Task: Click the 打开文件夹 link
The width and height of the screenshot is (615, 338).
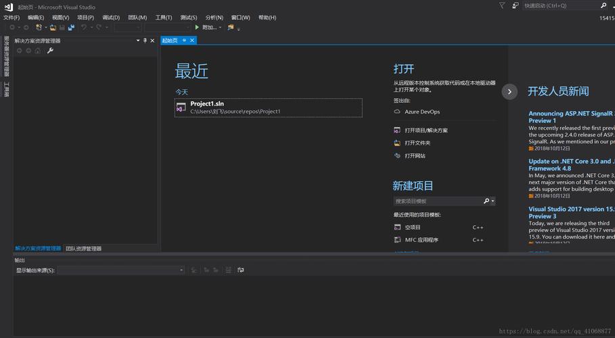Action: 417,143
